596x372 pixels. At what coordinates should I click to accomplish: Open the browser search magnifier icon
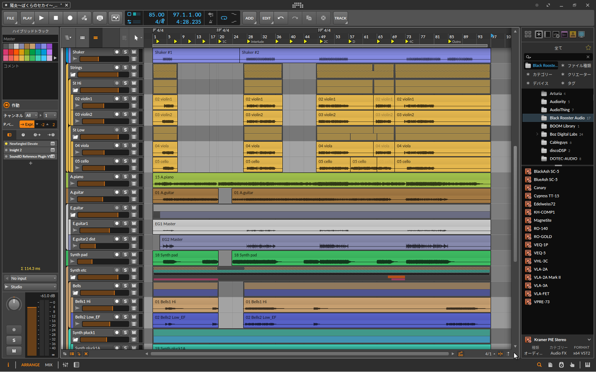click(539, 365)
